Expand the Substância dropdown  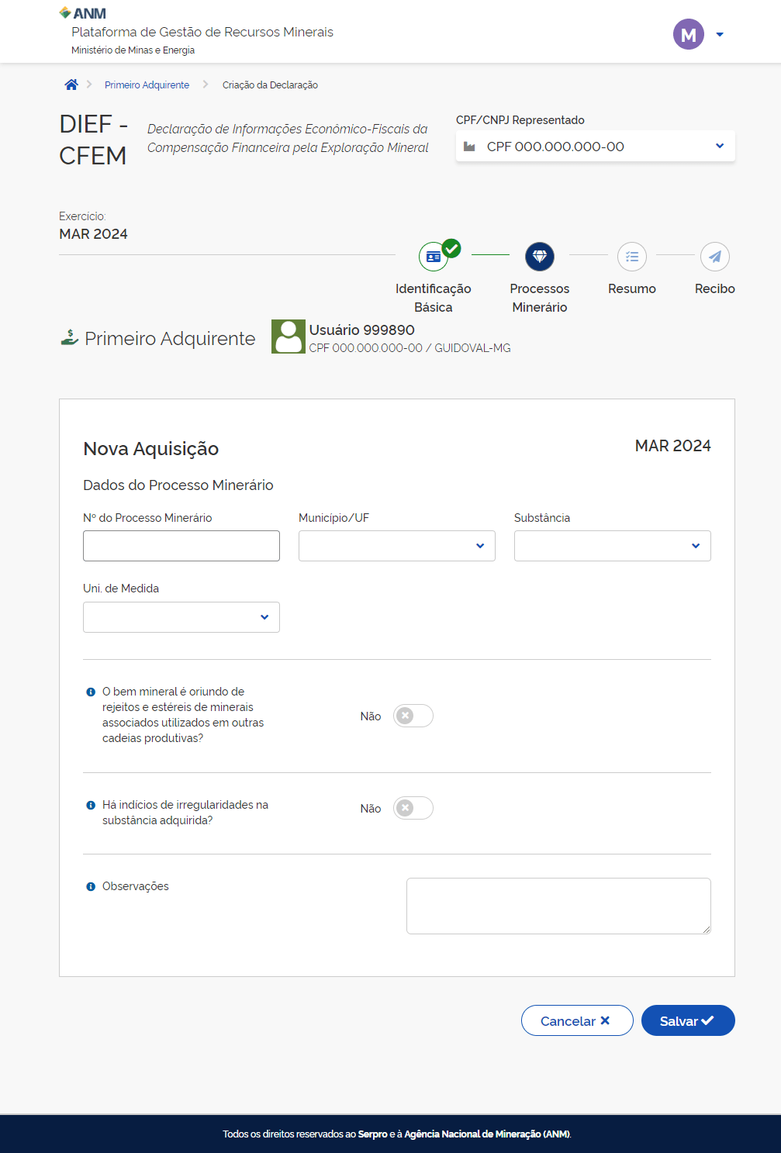(x=612, y=546)
